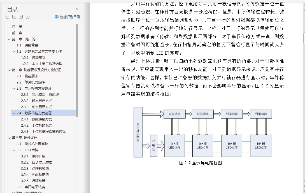Go to 2.4.1 数据传输方式
Screen dimensions: 305x193
click(37, 119)
